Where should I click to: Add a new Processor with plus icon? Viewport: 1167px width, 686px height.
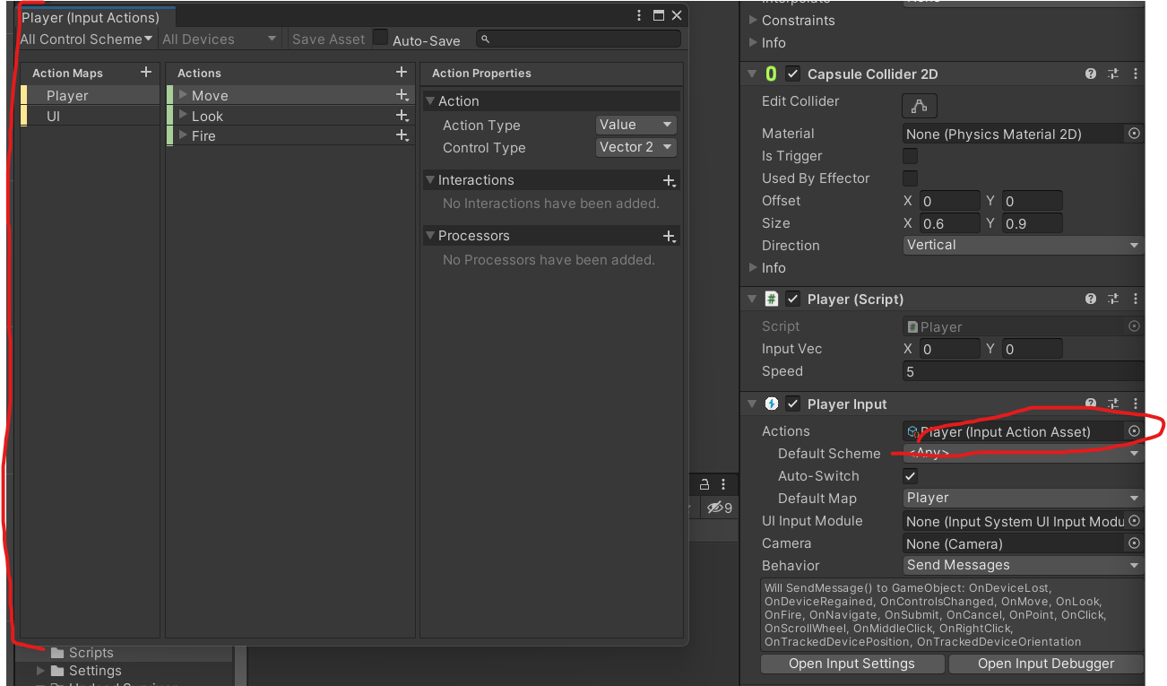click(669, 237)
